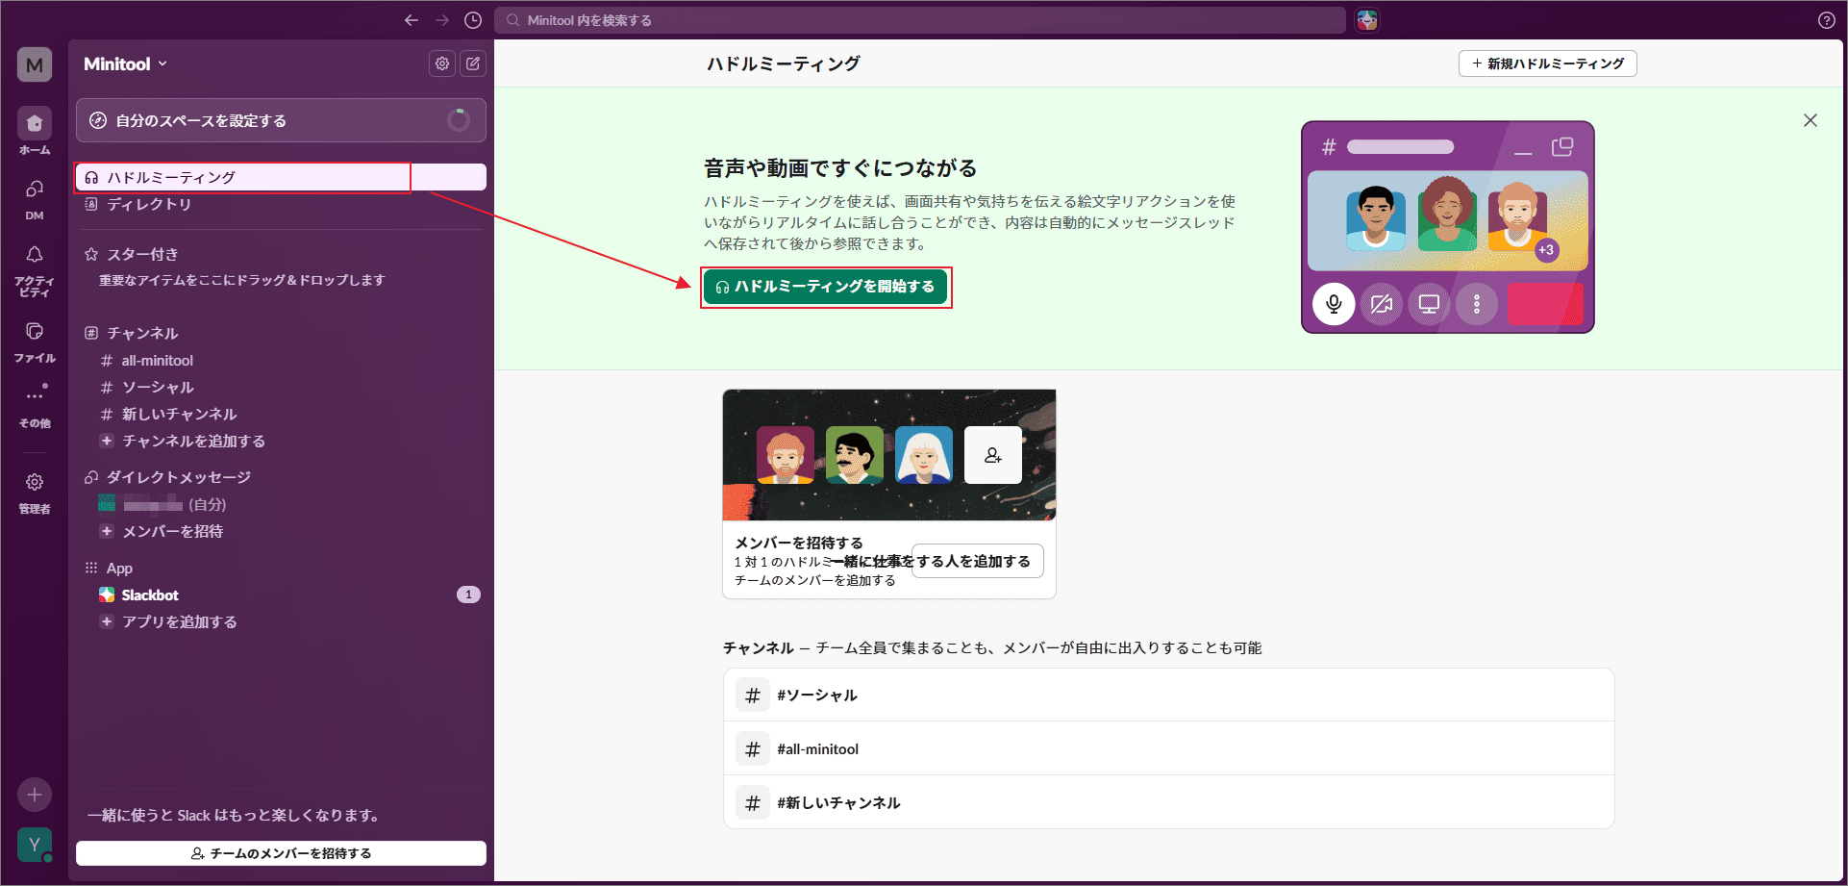Click the 自分のスペースを設定する banner
The width and height of the screenshot is (1848, 886).
[x=281, y=120]
